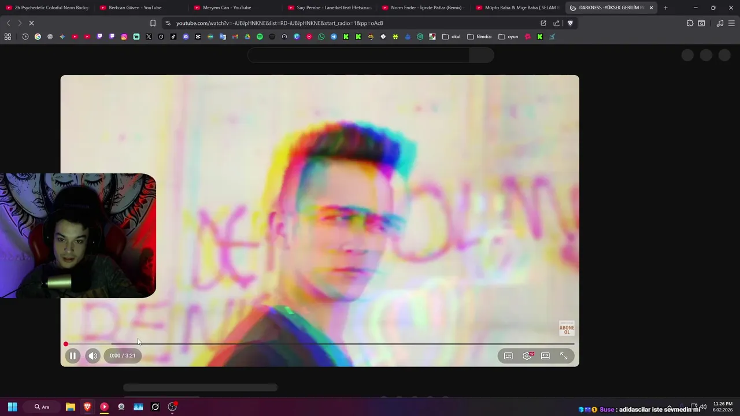Open the TikTok bookmark
Viewport: 740px width, 416px height.
coord(173,36)
